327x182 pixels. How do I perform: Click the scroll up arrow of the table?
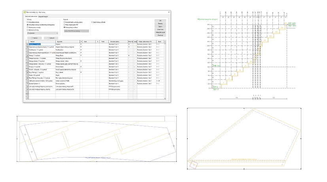166,41
